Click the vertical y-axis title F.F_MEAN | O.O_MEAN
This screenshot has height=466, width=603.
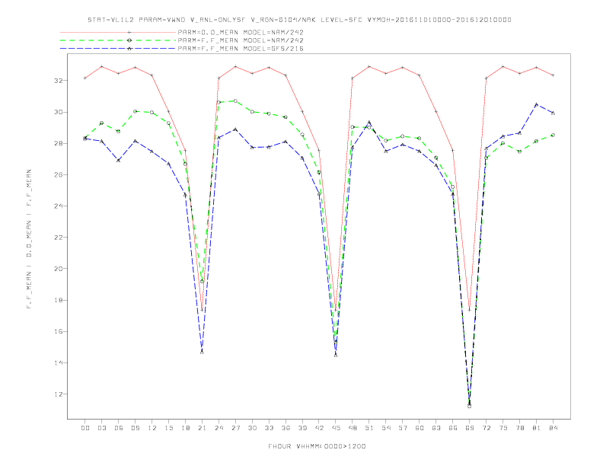click(x=29, y=239)
